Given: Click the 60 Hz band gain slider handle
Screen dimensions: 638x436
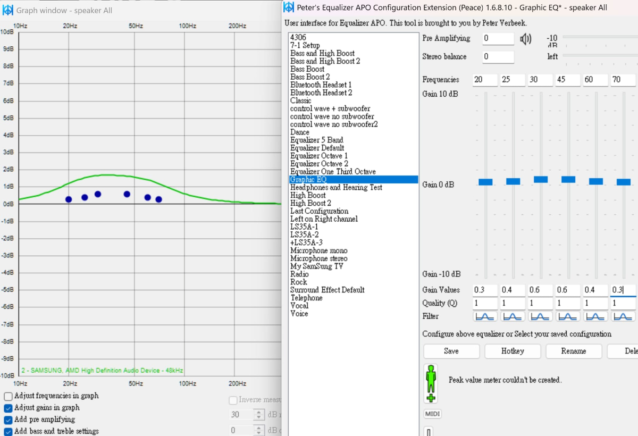Looking at the screenshot, I should (596, 181).
